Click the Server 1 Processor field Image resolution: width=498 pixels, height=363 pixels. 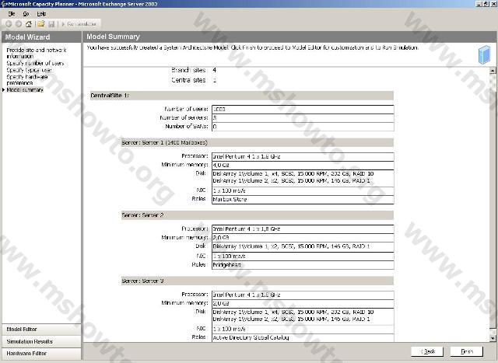pos(303,156)
